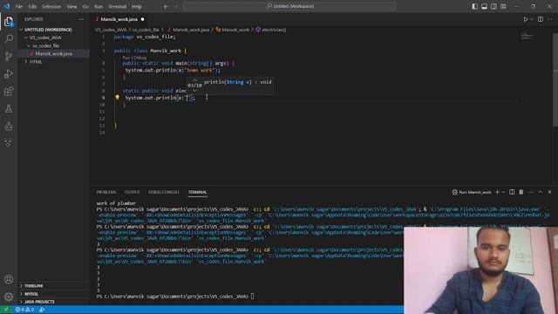Open Manvik_work.java in Explorer tree
The image size is (558, 314).
54,53
